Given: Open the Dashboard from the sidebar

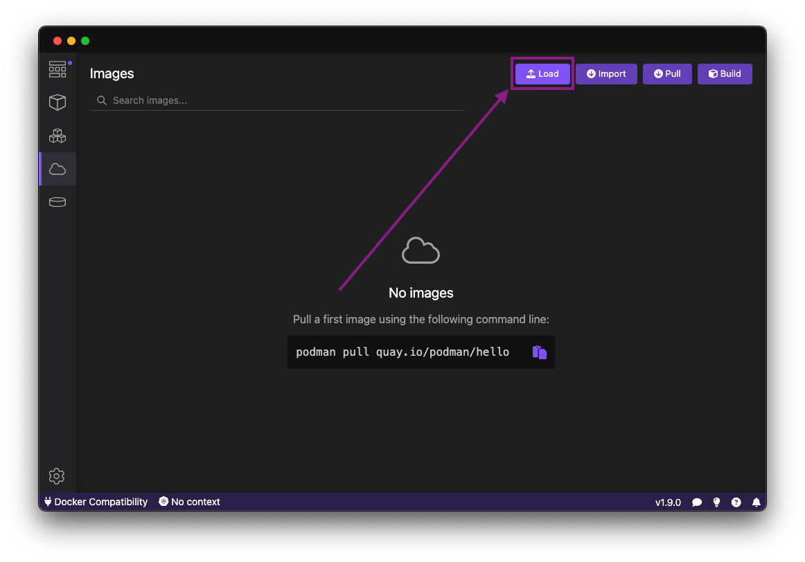Looking at the screenshot, I should tap(57, 69).
